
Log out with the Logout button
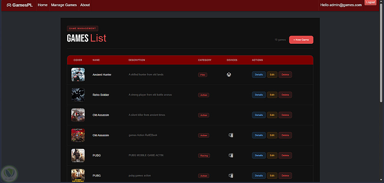click(x=370, y=2)
